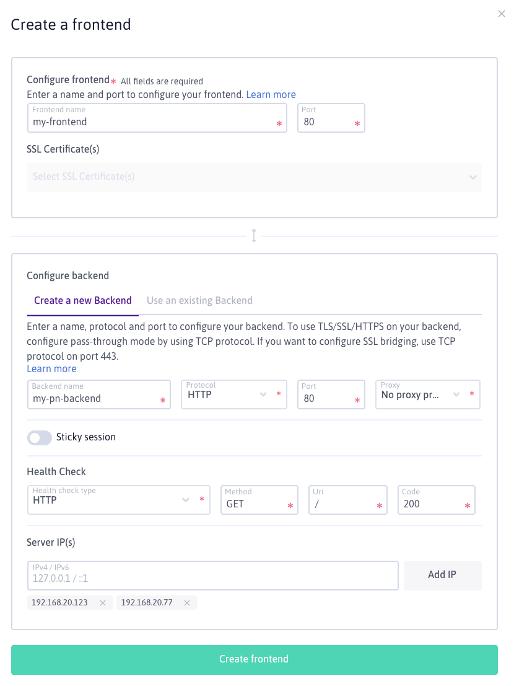Screen dimensions: 514x686
Task: Remove IP 192.168.20.123 chip
Action: tap(103, 603)
